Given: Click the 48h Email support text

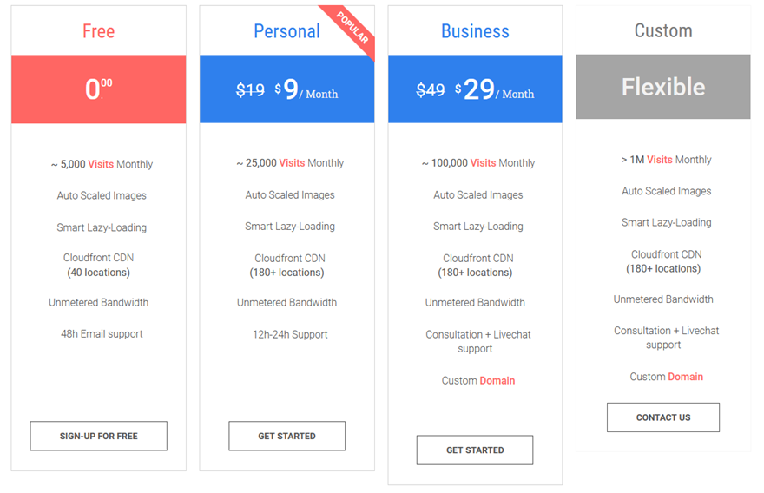Looking at the screenshot, I should coord(102,333).
